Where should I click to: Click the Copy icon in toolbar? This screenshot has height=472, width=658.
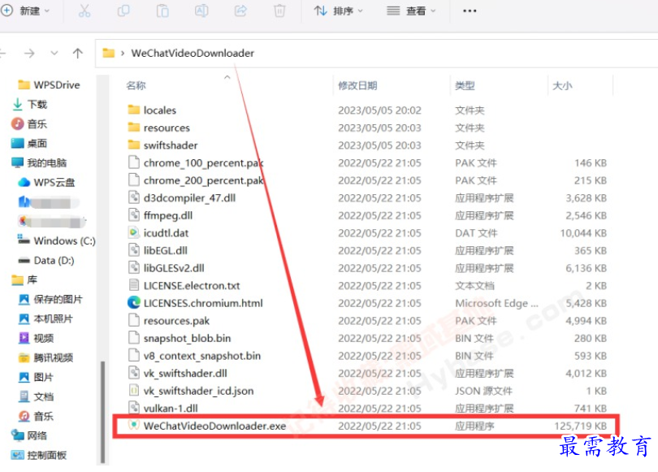tap(123, 11)
